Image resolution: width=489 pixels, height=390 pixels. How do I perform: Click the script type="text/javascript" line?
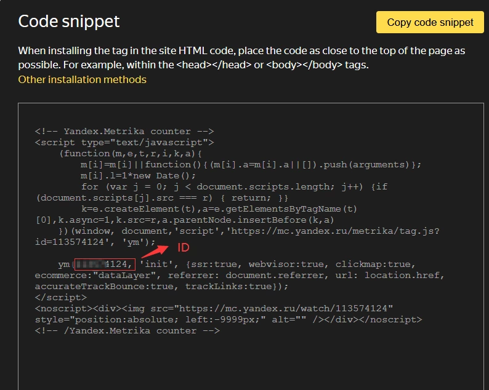tap(124, 142)
